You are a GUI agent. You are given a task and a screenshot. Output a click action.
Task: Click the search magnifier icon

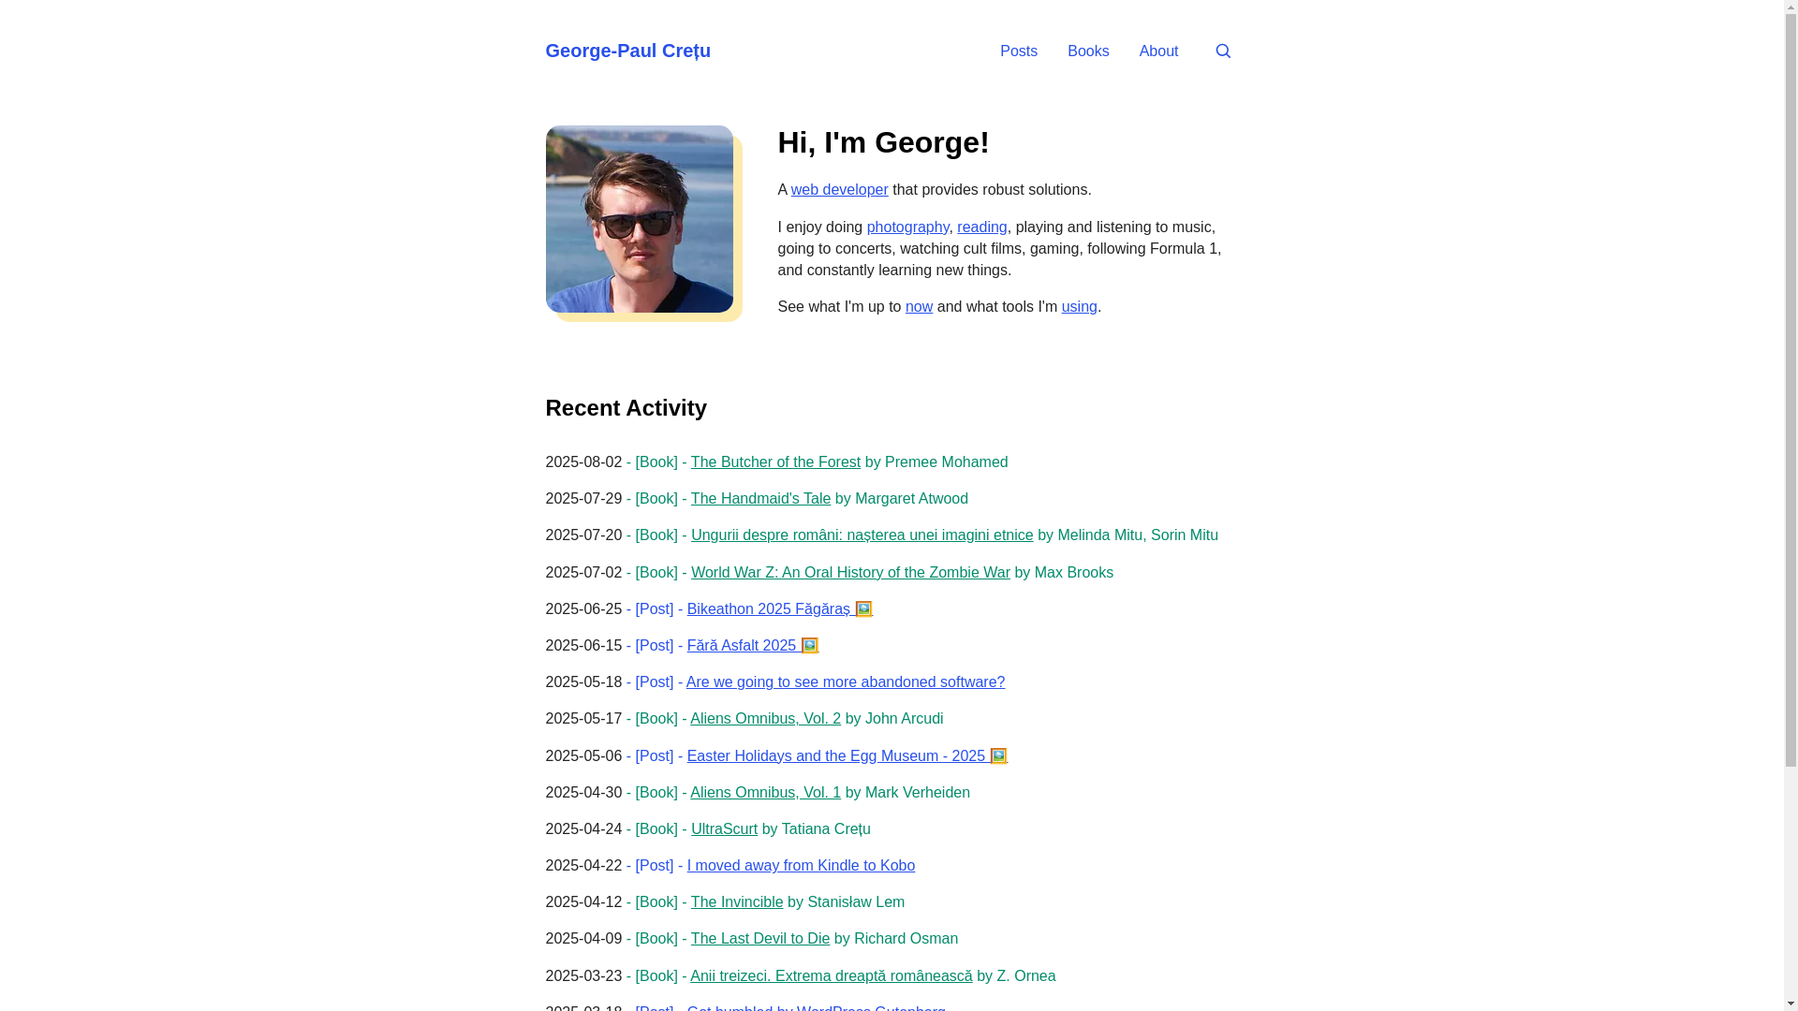pos(1223,51)
